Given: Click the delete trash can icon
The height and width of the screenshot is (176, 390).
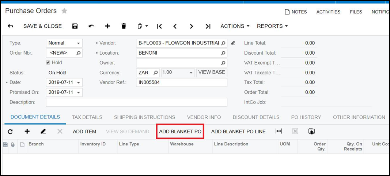Looking at the screenshot, I should 124,26.
